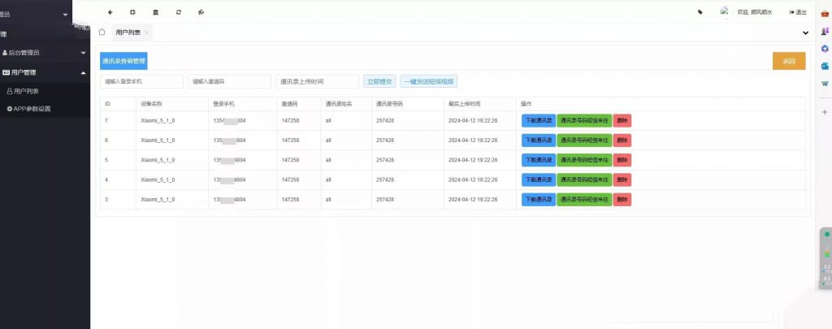Click the orange 返回 button
This screenshot has height=329, width=832.
point(788,62)
